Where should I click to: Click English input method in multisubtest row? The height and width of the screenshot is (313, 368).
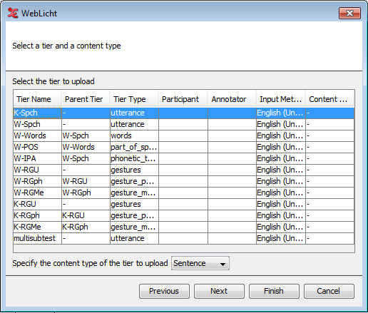[x=281, y=238]
